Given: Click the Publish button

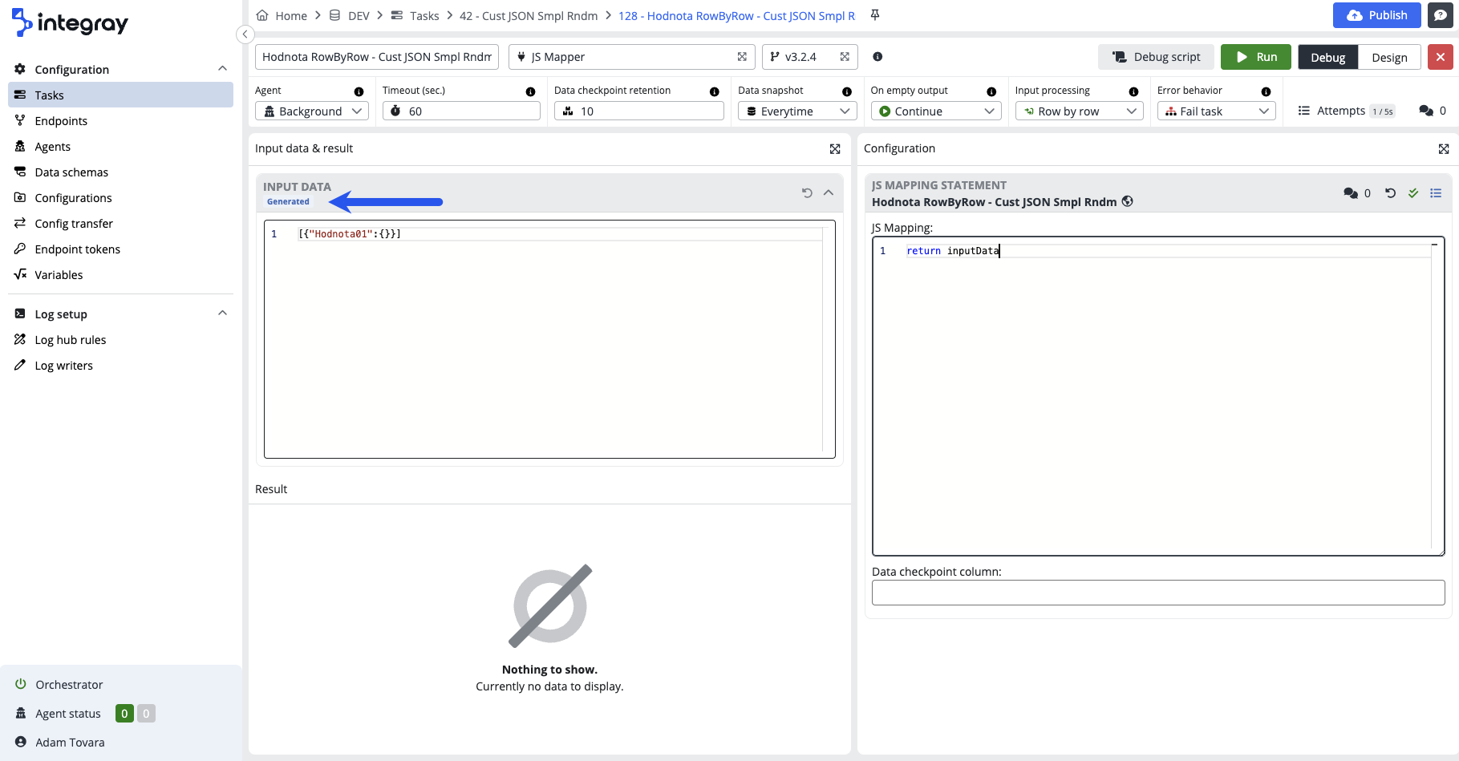Looking at the screenshot, I should [x=1376, y=15].
